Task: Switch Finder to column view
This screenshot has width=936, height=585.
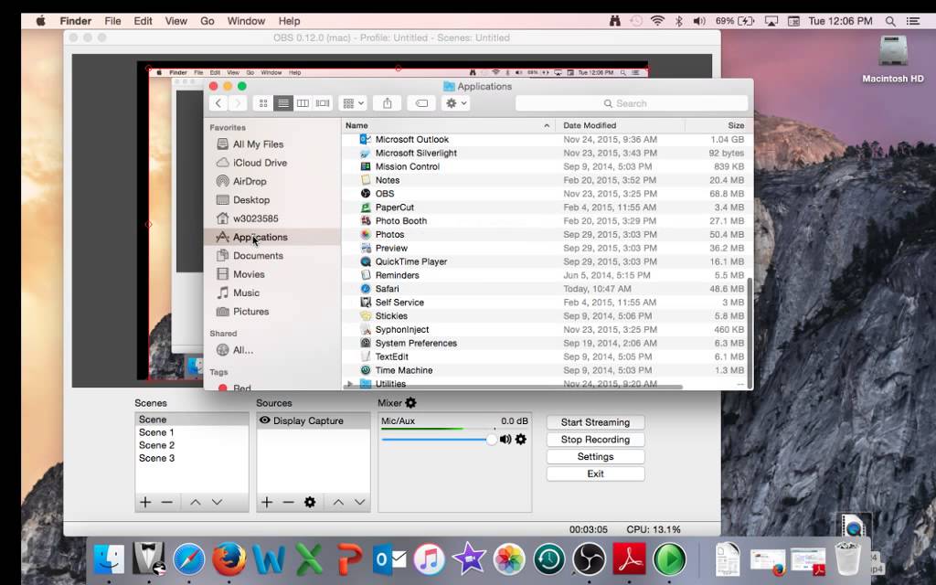Action: 303,103
